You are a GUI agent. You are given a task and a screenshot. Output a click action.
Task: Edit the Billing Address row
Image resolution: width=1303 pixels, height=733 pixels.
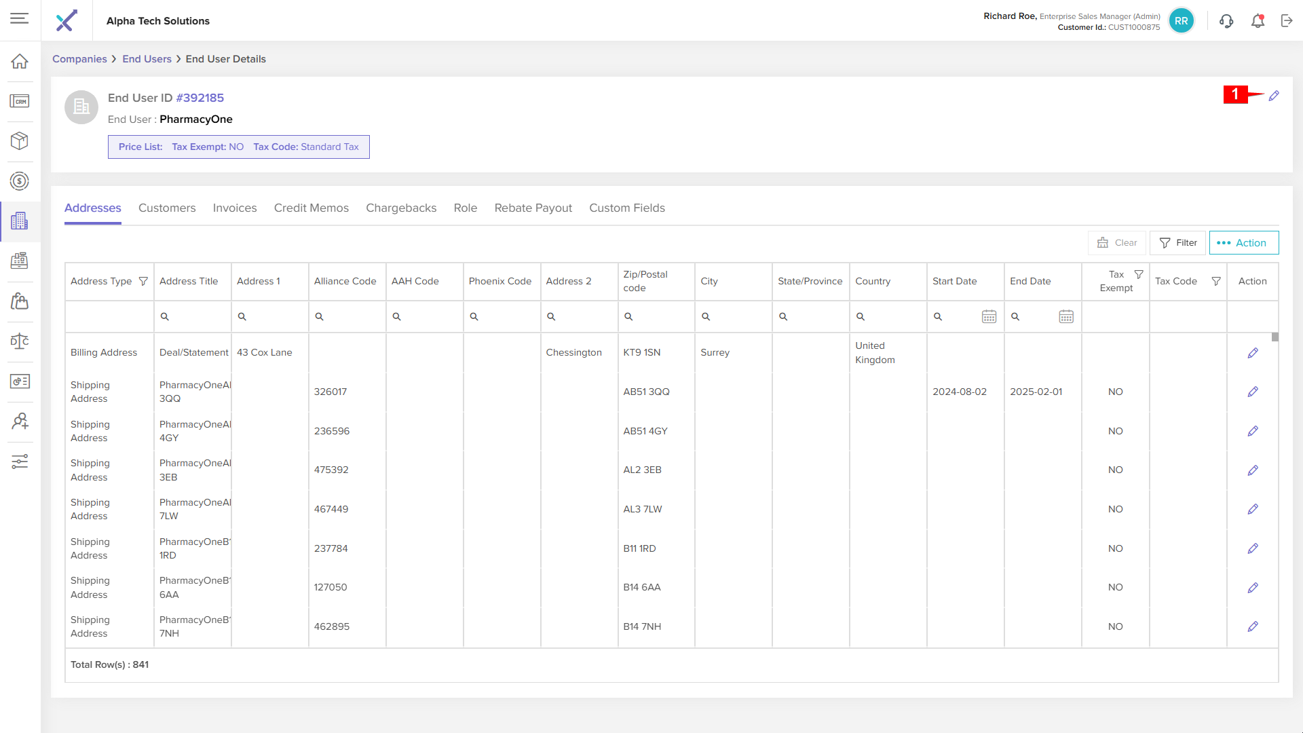tap(1253, 353)
